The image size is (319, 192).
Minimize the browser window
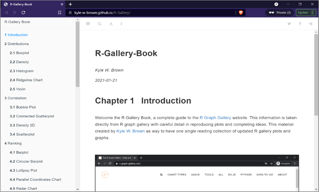(288, 4)
